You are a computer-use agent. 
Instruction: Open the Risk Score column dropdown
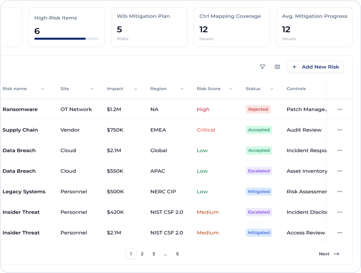pyautogui.click(x=231, y=89)
